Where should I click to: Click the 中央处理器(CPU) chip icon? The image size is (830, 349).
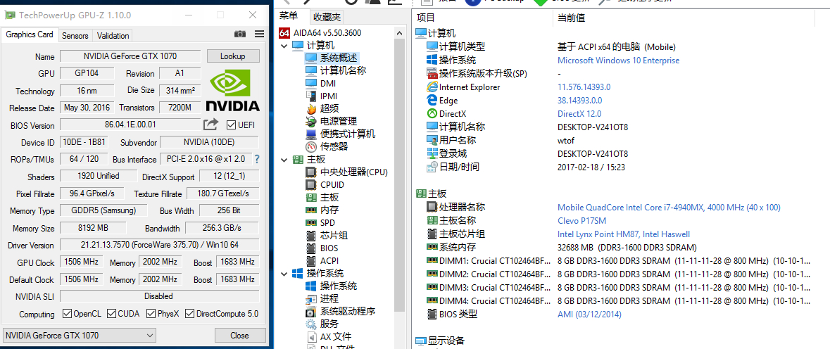tap(310, 172)
